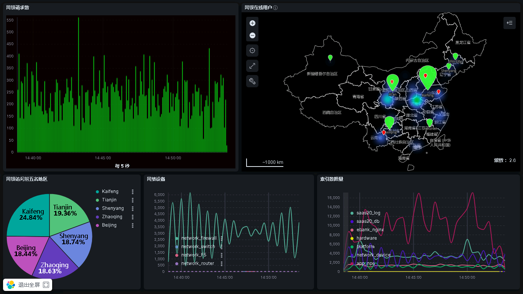Click the 网银在线用户 panel title
523x294 pixels.
point(258,8)
